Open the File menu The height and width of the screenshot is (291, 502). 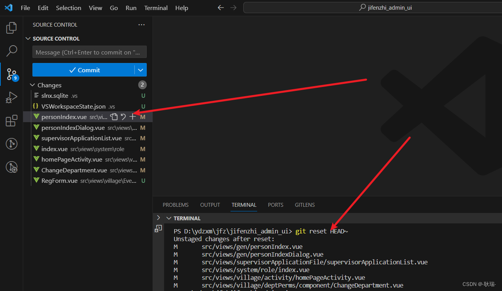pyautogui.click(x=25, y=8)
